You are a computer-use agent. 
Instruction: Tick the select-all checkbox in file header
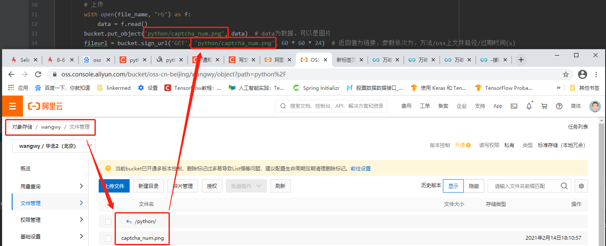click(108, 204)
